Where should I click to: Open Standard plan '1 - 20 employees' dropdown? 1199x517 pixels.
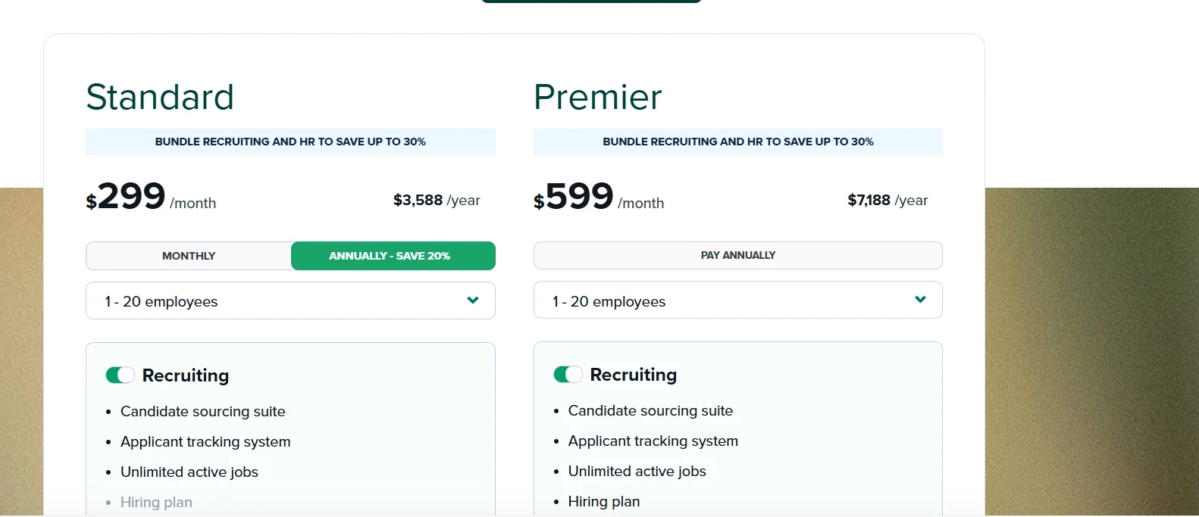290,301
